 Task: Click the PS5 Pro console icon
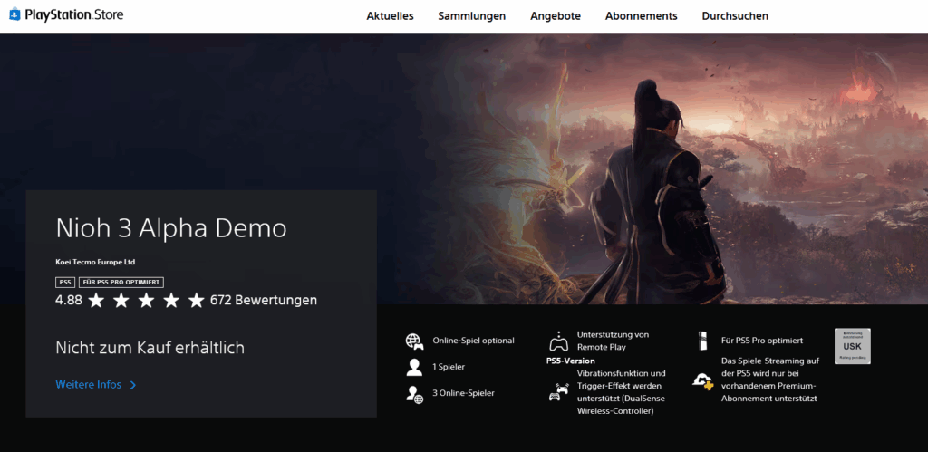(x=702, y=341)
